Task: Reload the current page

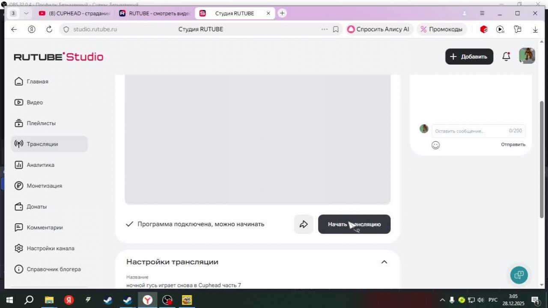Action: pyautogui.click(x=49, y=29)
